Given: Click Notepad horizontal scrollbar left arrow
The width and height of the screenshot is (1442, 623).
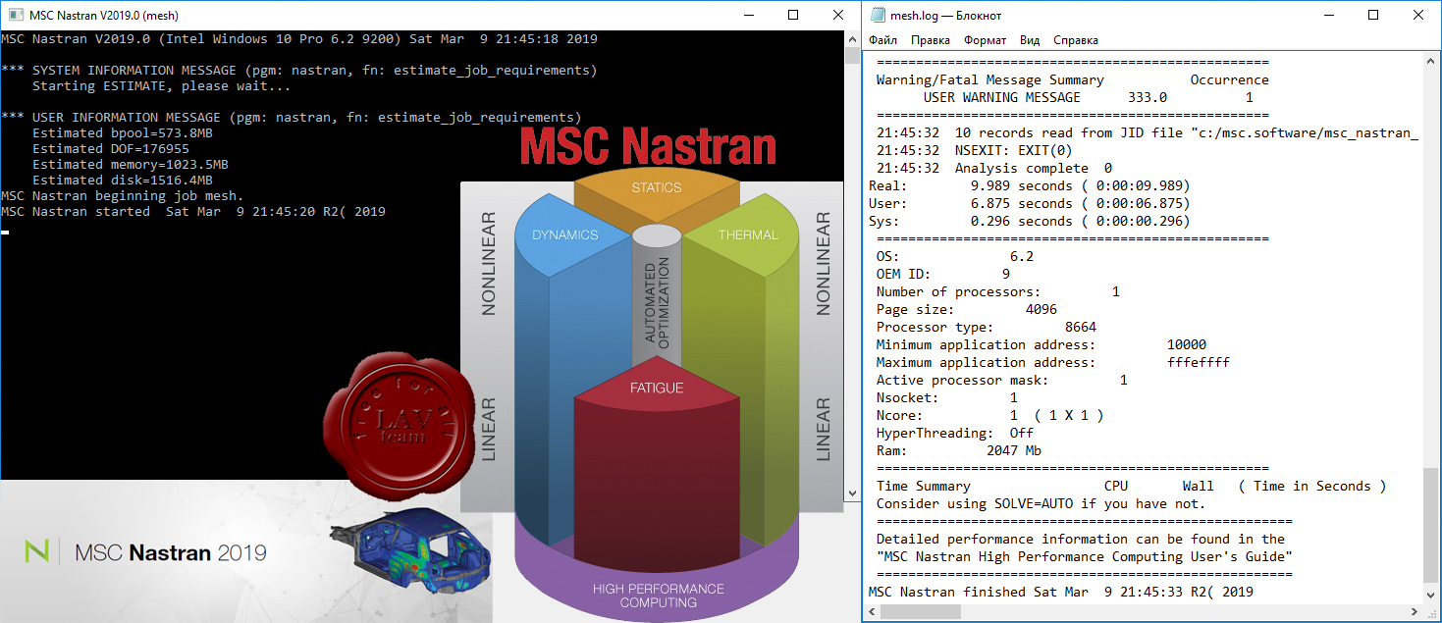Looking at the screenshot, I should [x=874, y=610].
